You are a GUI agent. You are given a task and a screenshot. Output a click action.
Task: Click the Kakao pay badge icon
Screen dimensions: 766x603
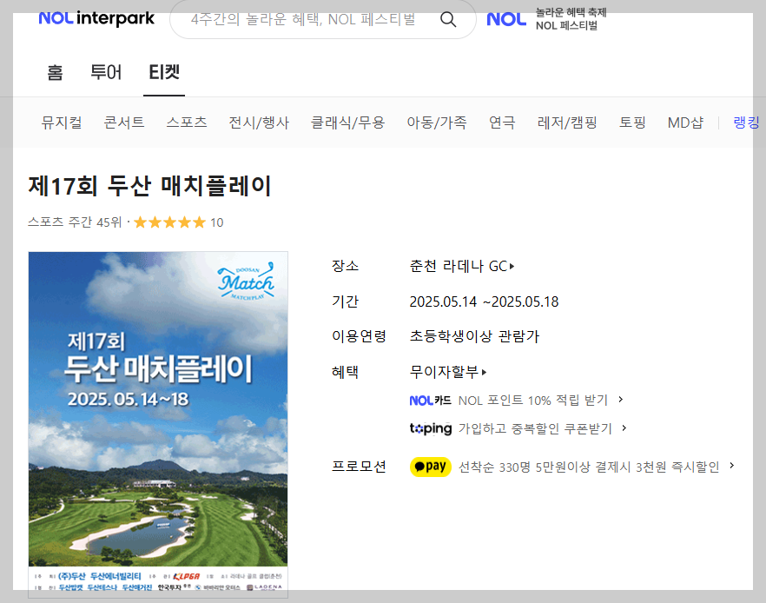[431, 467]
